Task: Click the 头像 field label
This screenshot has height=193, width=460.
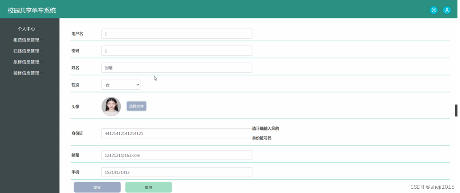Action: tap(75, 107)
